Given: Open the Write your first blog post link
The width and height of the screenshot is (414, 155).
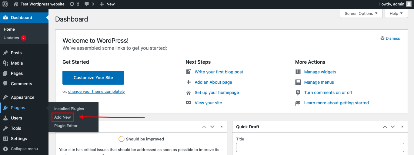Looking at the screenshot, I should coord(219,72).
